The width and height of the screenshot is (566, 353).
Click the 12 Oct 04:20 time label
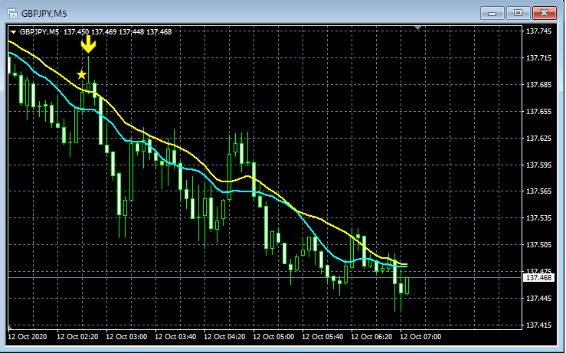pyautogui.click(x=224, y=337)
